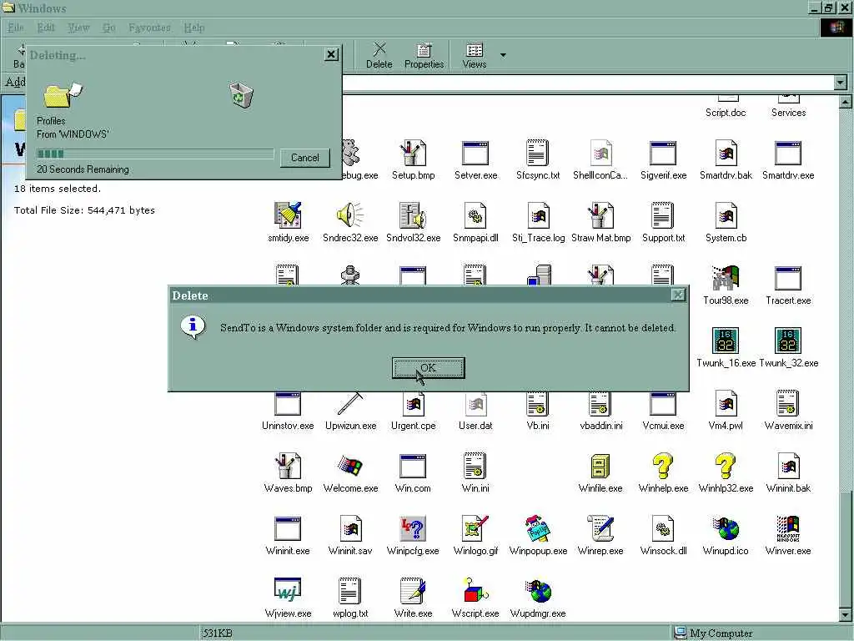This screenshot has width=854, height=641.
Task: Click the scroll up arrow
Action: 846,102
